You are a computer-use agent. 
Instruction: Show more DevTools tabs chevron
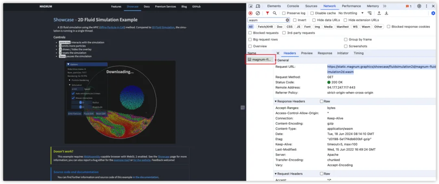(x=385, y=6)
